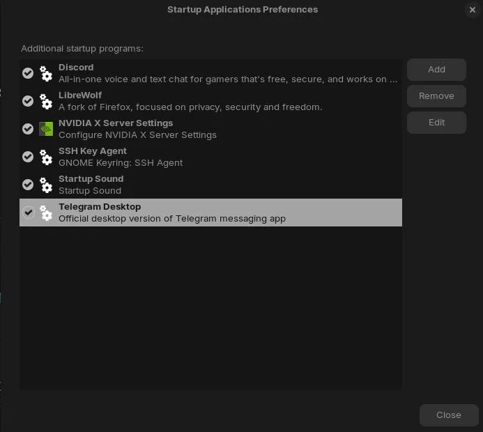Click the Telegram Desktop gear icon

(46, 213)
